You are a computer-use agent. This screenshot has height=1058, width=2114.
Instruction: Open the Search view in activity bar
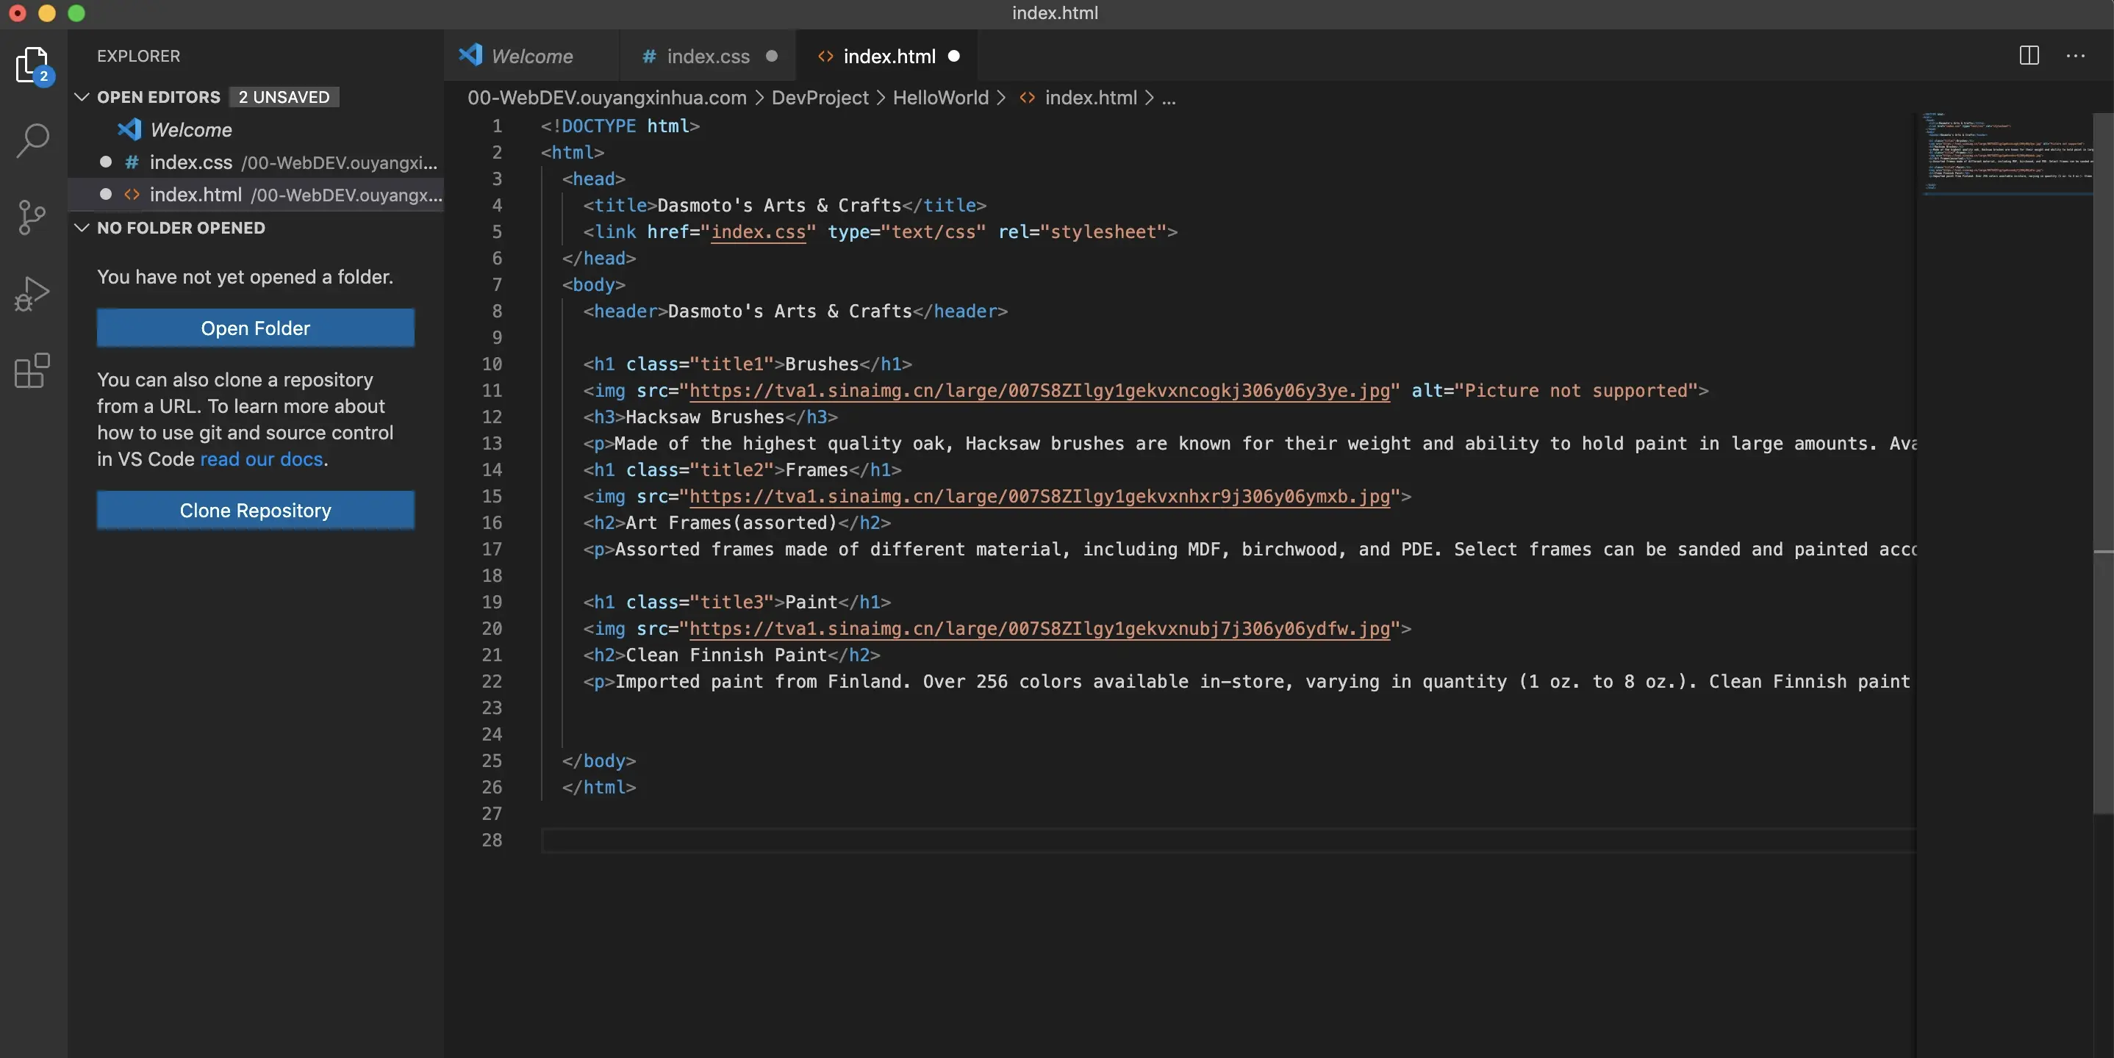[x=33, y=140]
